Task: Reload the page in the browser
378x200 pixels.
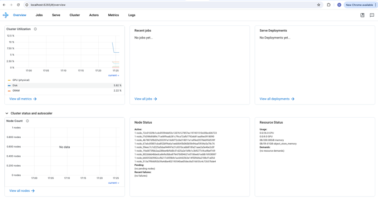Action: 18,5
